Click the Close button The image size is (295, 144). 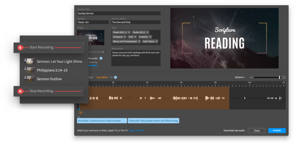pyautogui.click(x=257, y=130)
